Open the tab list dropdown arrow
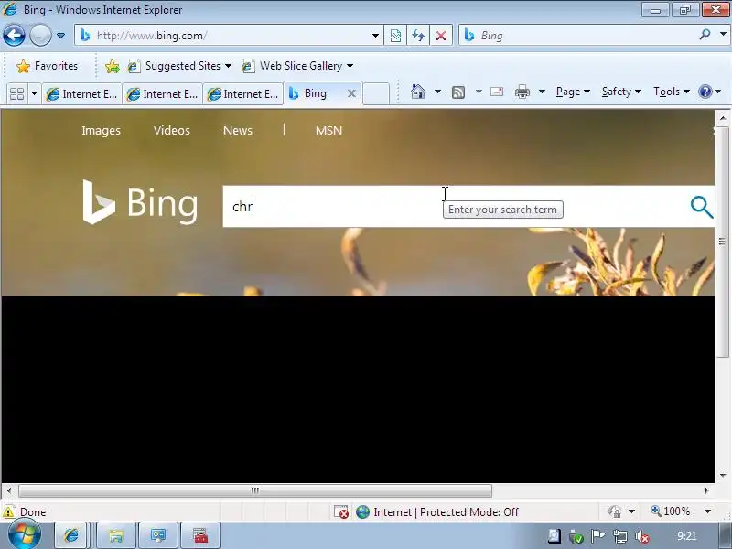 click(x=34, y=94)
